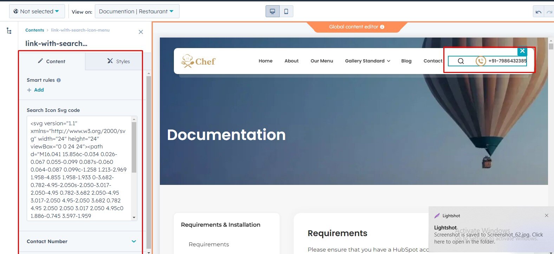Switch to desktop preview mode
Viewport: 554px width, 254px height.
tap(272, 11)
